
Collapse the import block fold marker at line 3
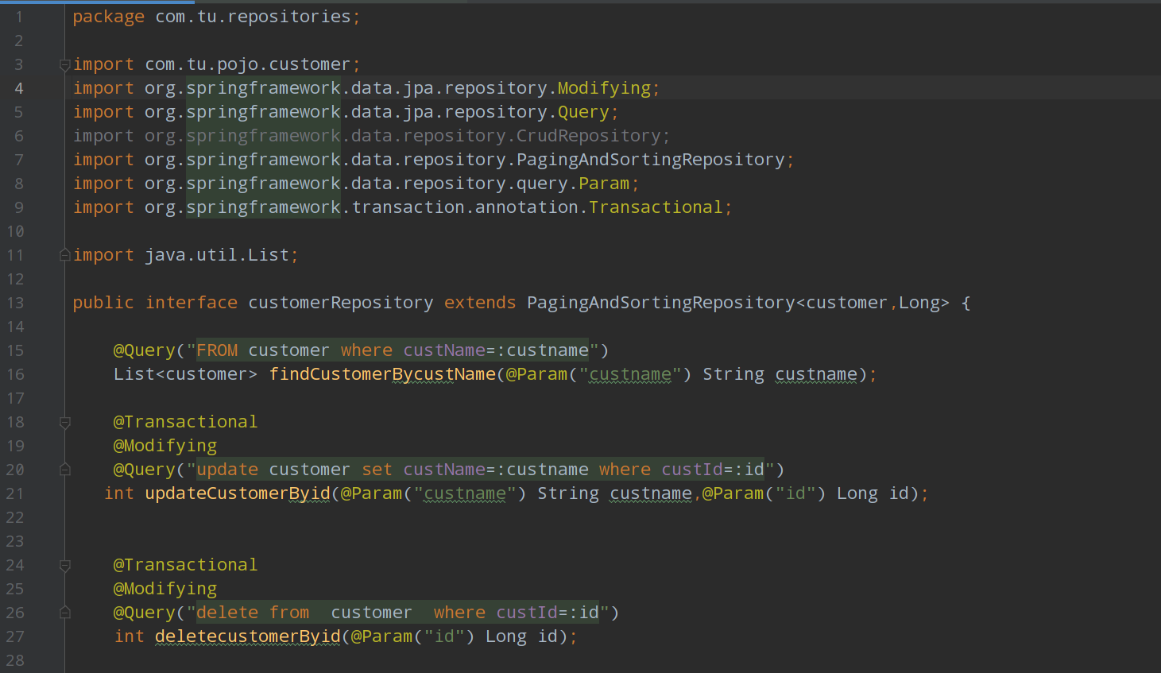[65, 65]
